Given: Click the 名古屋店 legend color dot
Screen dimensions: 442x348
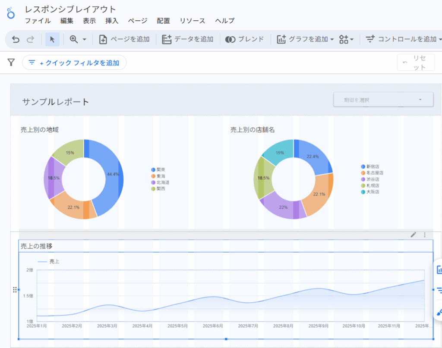Looking at the screenshot, I should (x=363, y=173).
